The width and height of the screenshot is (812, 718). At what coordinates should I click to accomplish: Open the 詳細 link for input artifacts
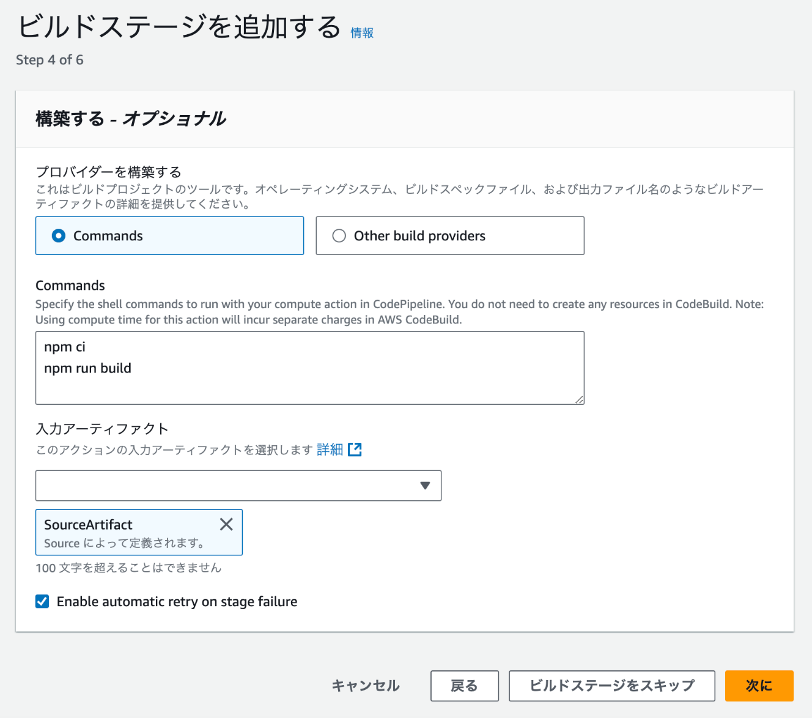[x=330, y=450]
